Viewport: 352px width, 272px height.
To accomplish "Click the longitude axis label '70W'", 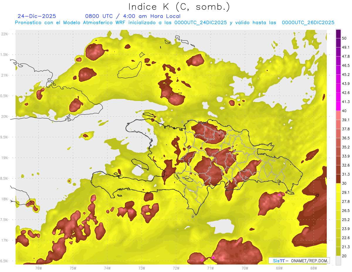I will click(245, 268).
